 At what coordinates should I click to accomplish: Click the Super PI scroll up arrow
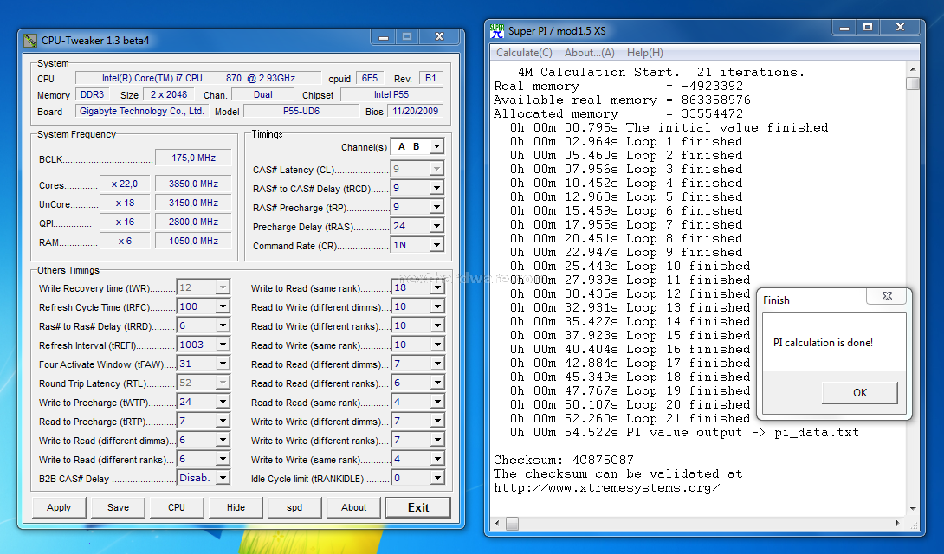point(913,68)
